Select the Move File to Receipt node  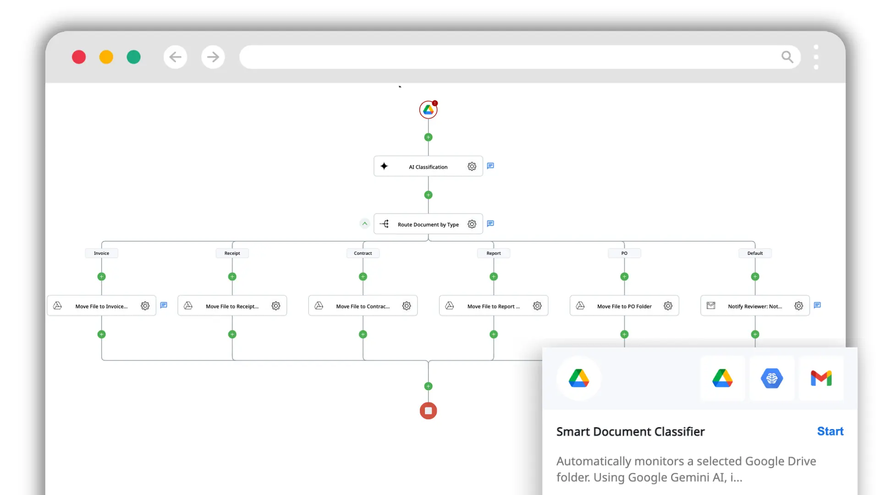pyautogui.click(x=232, y=306)
